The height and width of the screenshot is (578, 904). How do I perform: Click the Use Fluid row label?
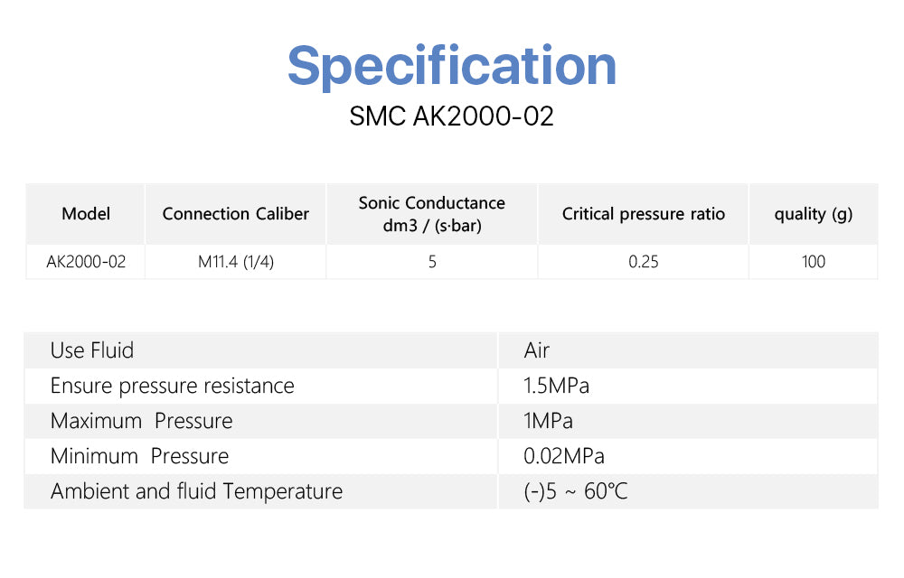click(92, 350)
